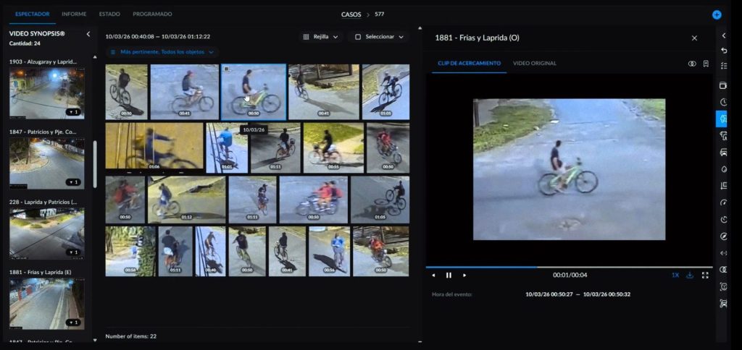The image size is (742, 350).
Task: Expand the 'Más pertinente, Todos los objetos' filter
Action: click(162, 52)
